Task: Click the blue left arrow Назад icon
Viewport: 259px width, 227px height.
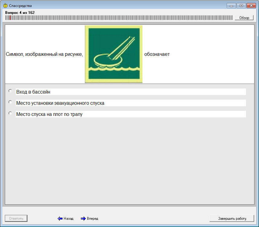Action: 60,219
